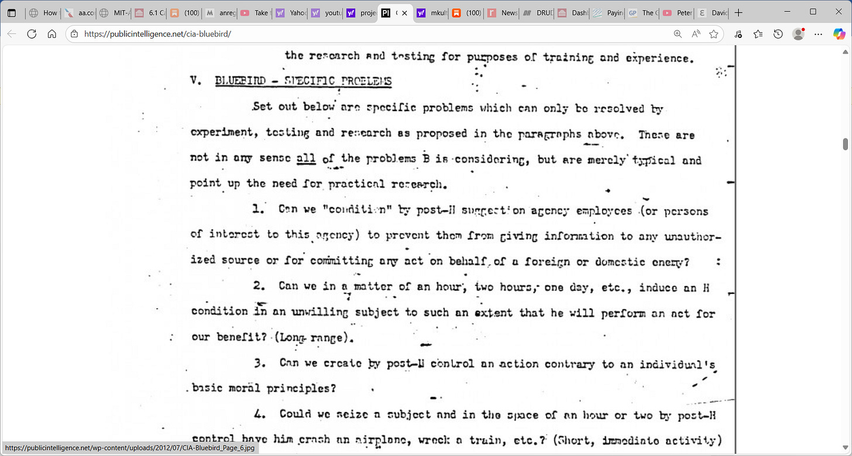This screenshot has width=852, height=456.
Task: Open the user profile avatar
Action: [x=798, y=34]
